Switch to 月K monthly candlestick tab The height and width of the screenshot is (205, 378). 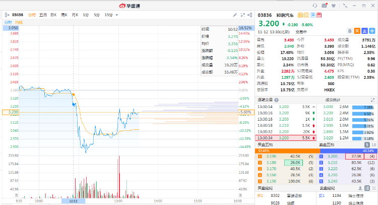click(75, 15)
